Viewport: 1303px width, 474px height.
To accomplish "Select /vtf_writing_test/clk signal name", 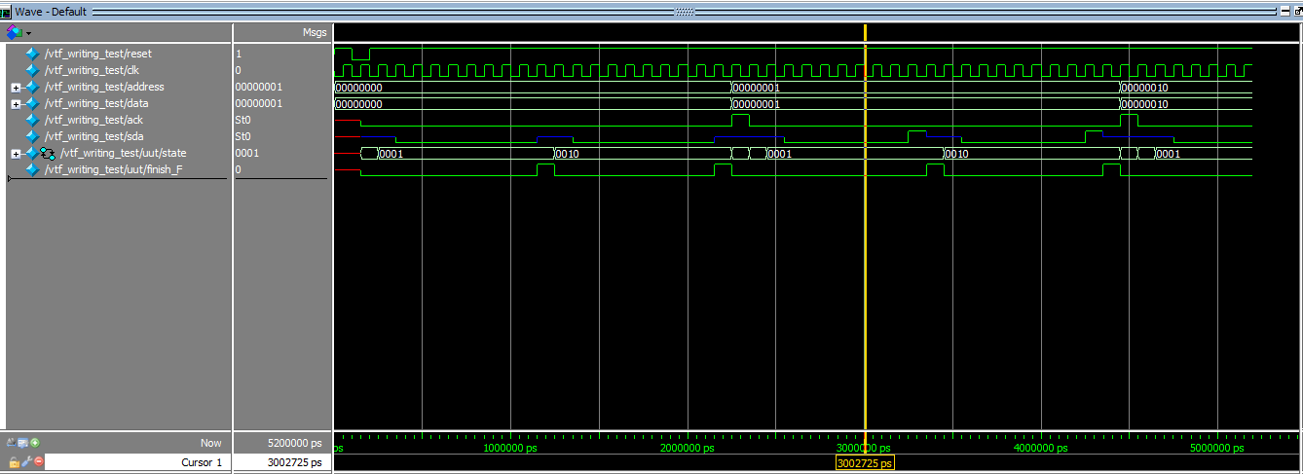I will point(93,70).
